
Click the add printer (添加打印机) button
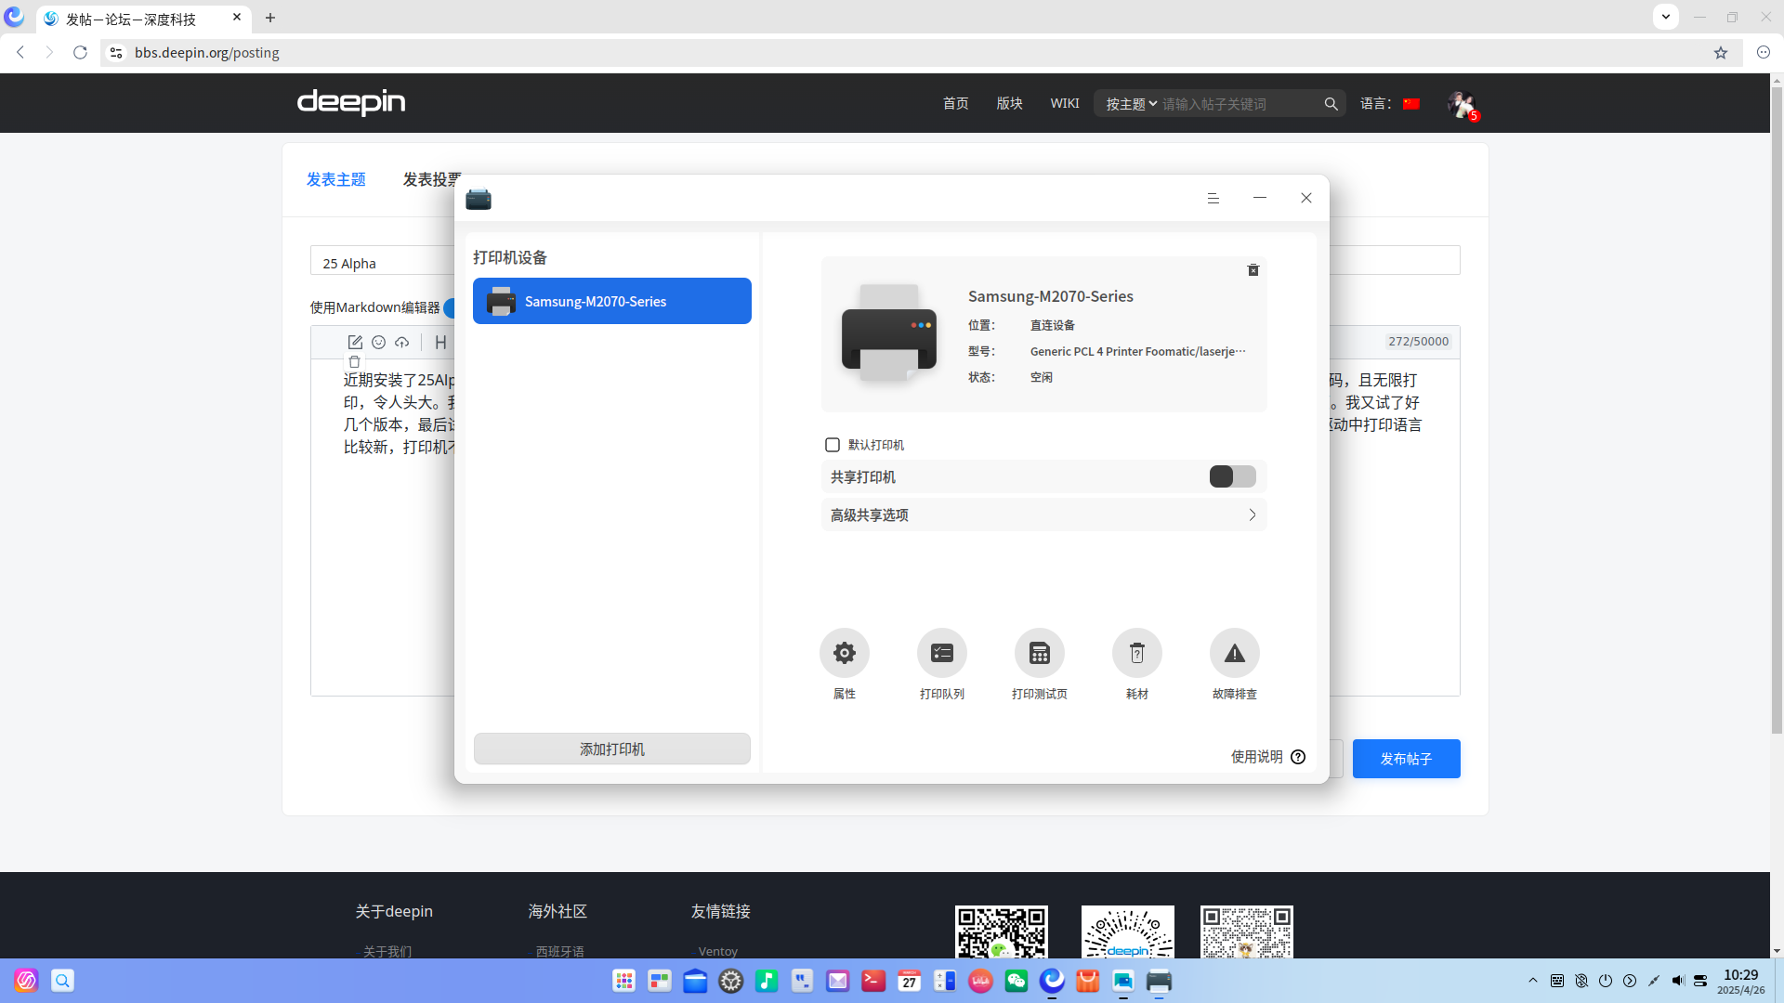point(611,749)
